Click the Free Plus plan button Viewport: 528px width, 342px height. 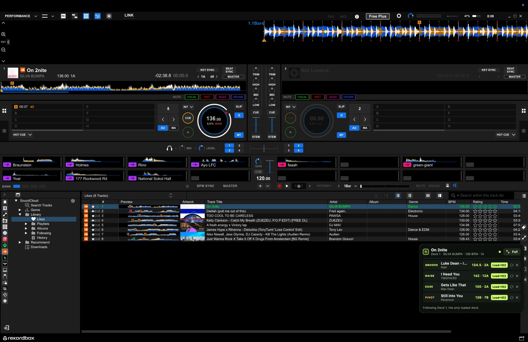(378, 16)
